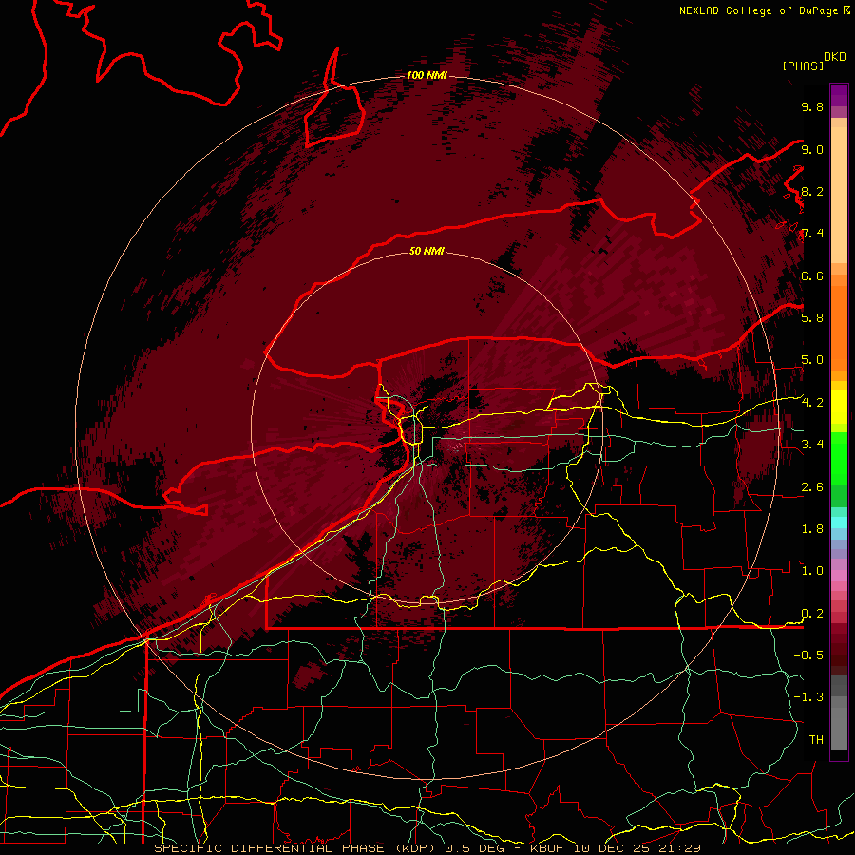Click the 100 NMI range ring label
The height and width of the screenshot is (855, 855).
(x=427, y=75)
